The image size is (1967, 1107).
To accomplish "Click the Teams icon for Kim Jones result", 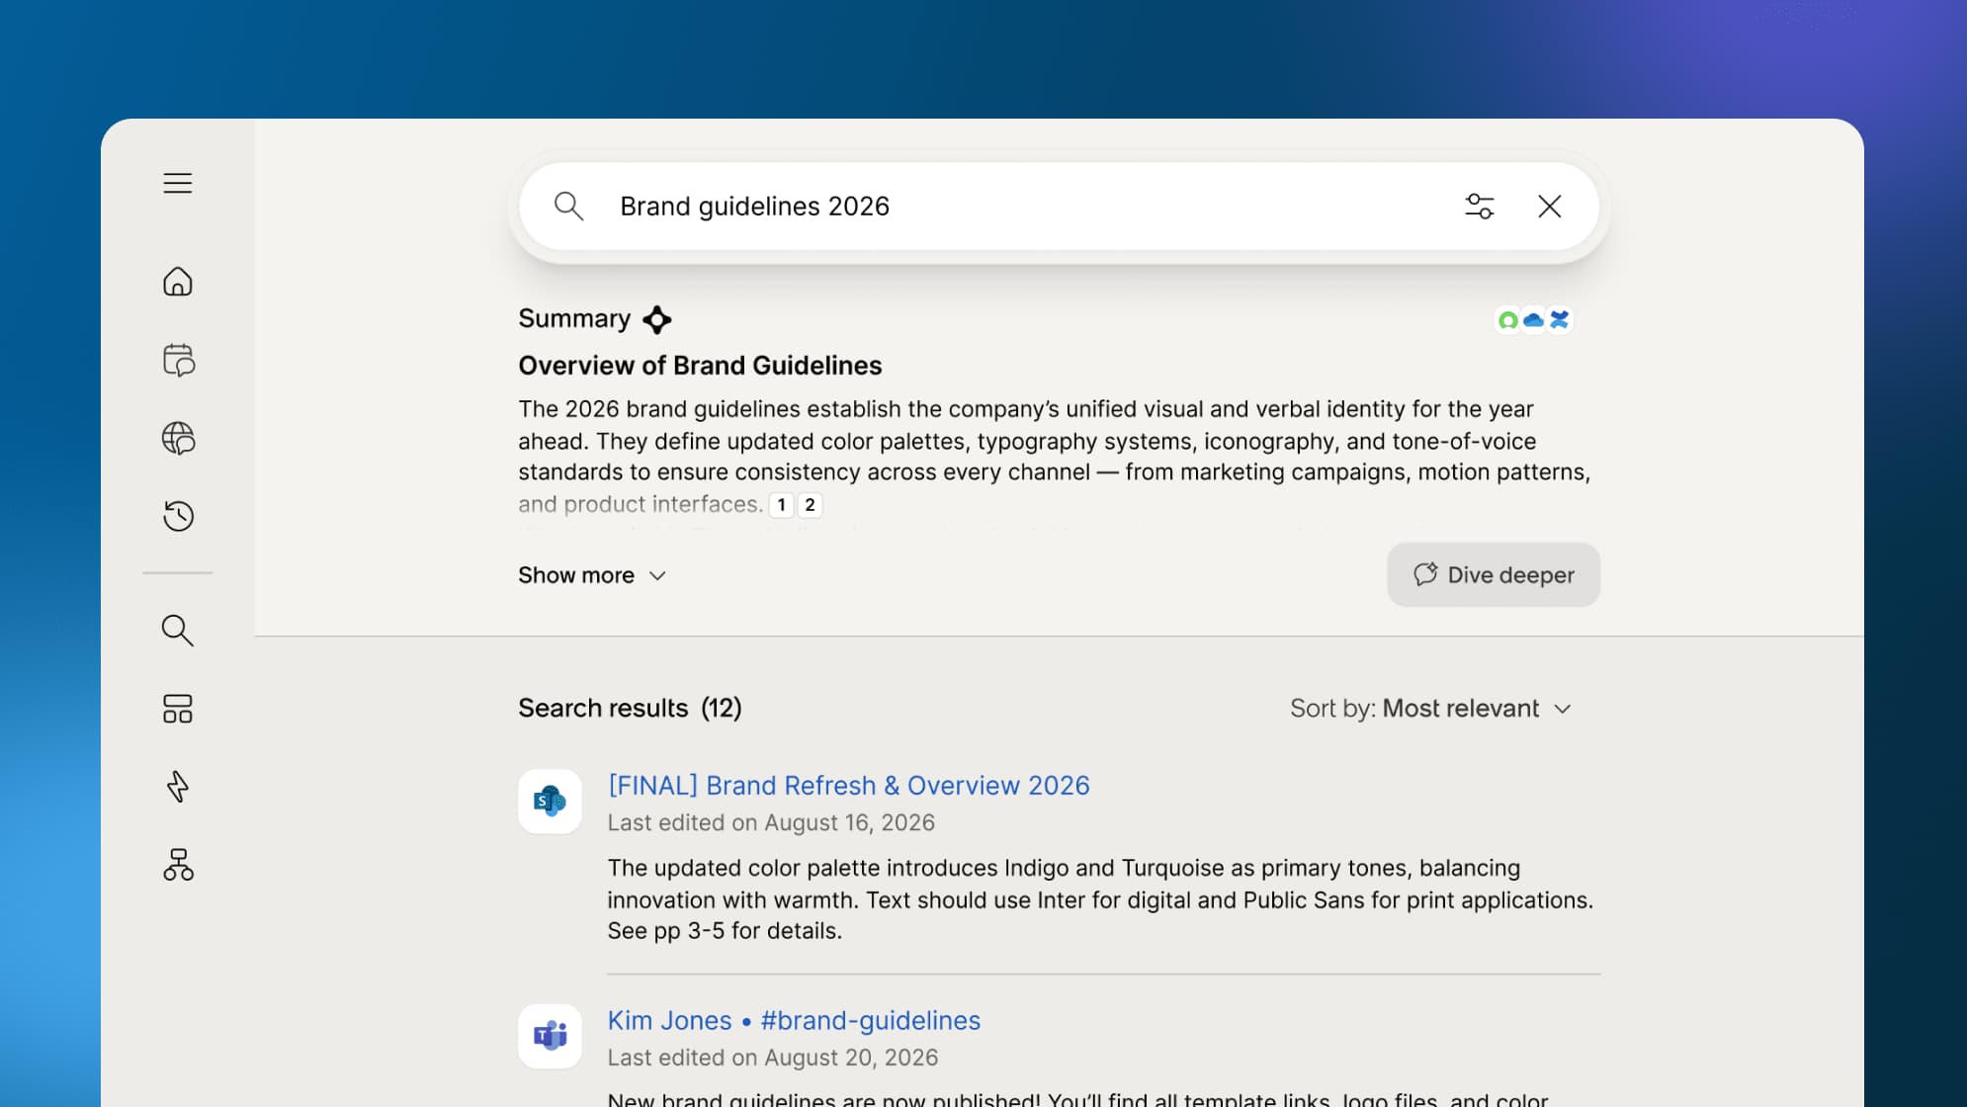I will click(550, 1036).
